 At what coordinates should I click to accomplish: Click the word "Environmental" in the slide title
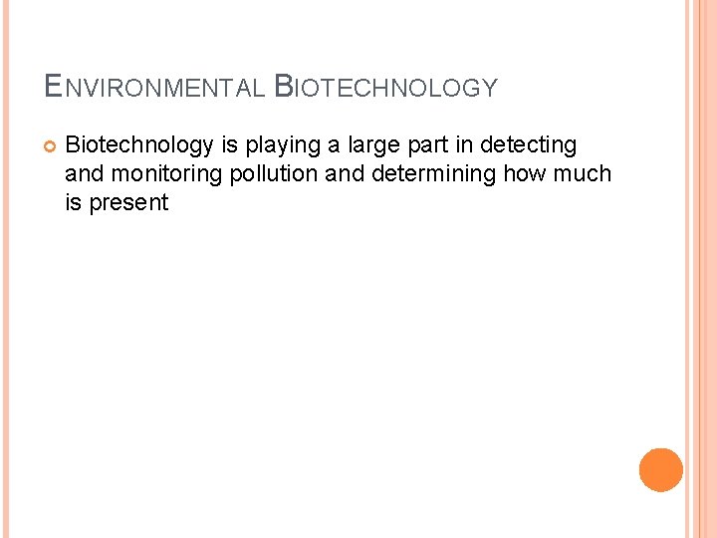point(154,88)
